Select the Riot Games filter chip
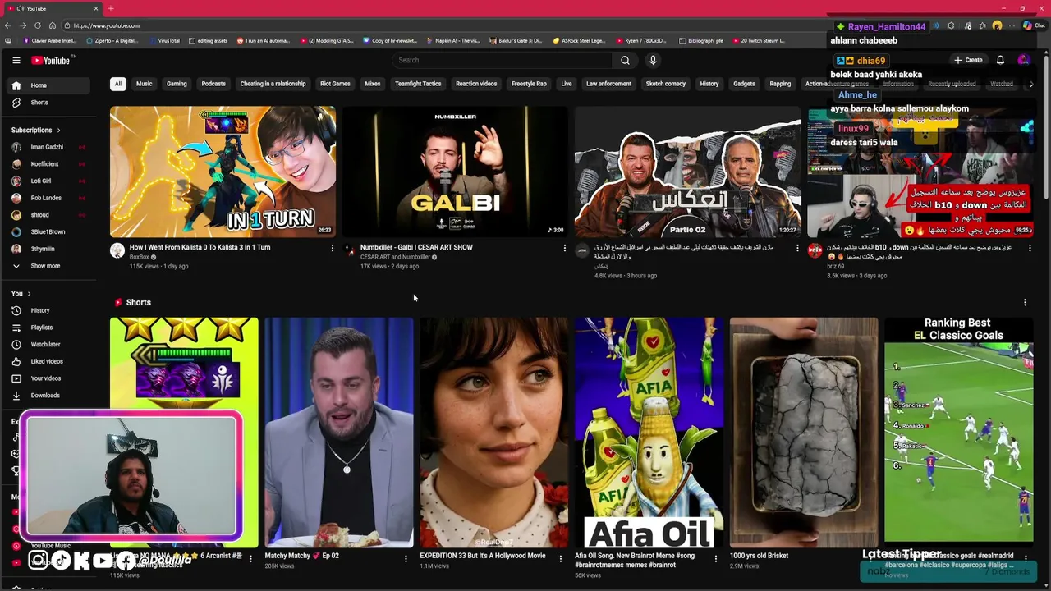This screenshot has height=591, width=1051. (x=335, y=84)
